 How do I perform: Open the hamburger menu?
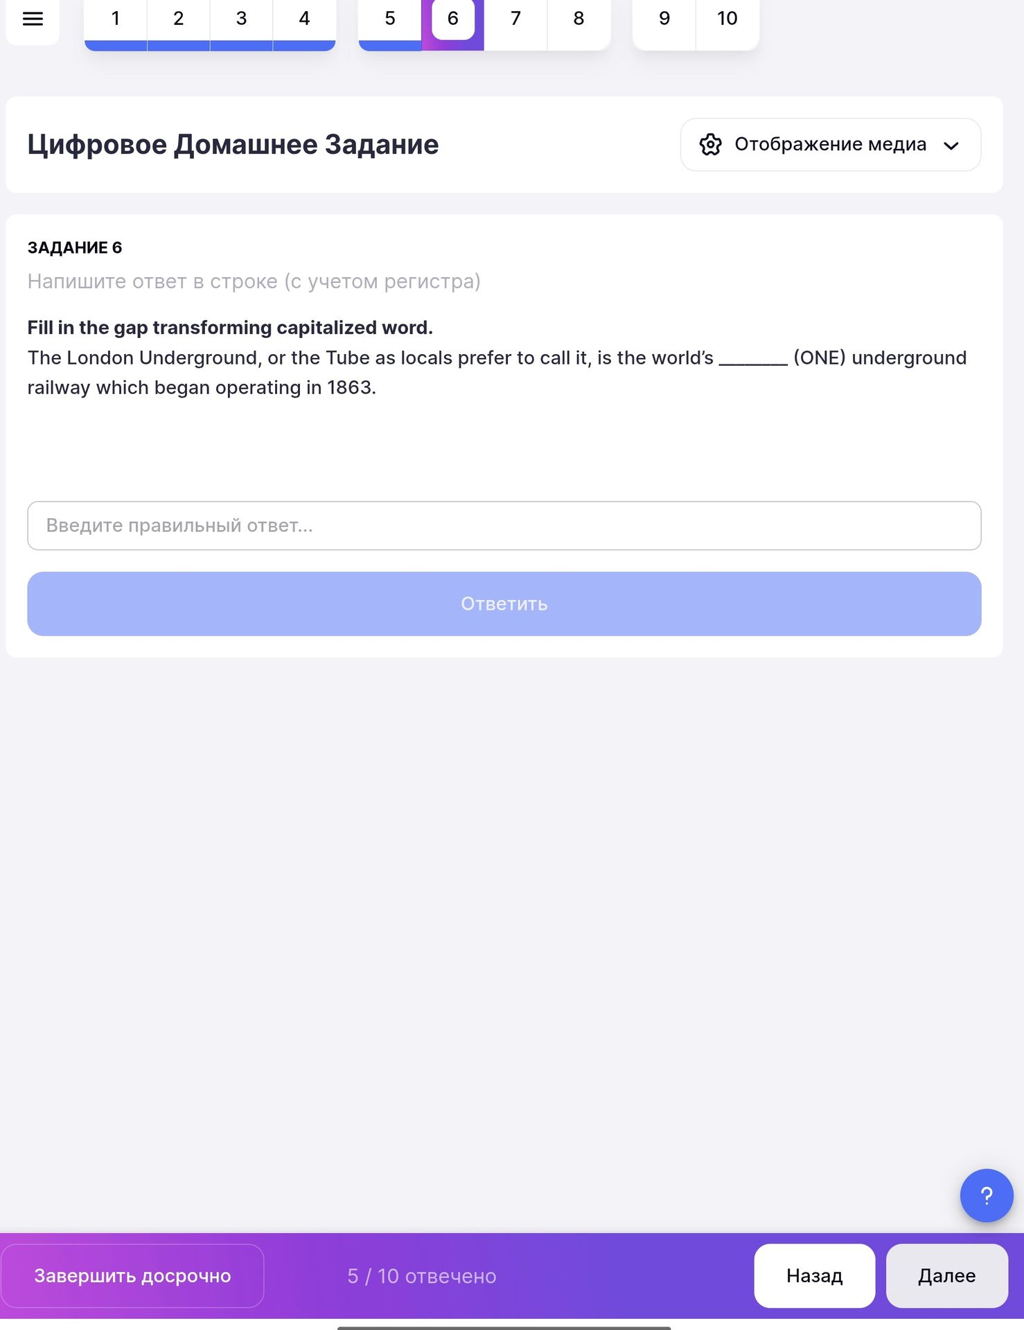click(x=33, y=19)
